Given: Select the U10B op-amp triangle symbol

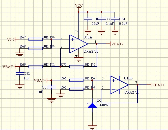Looking at the screenshot, I should coord(119,85).
